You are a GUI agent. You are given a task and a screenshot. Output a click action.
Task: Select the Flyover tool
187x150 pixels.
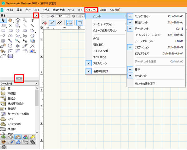pos(18,20)
